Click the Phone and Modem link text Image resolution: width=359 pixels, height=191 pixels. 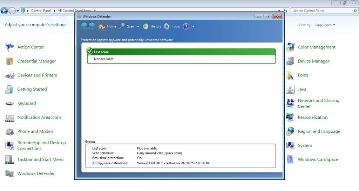point(36,131)
